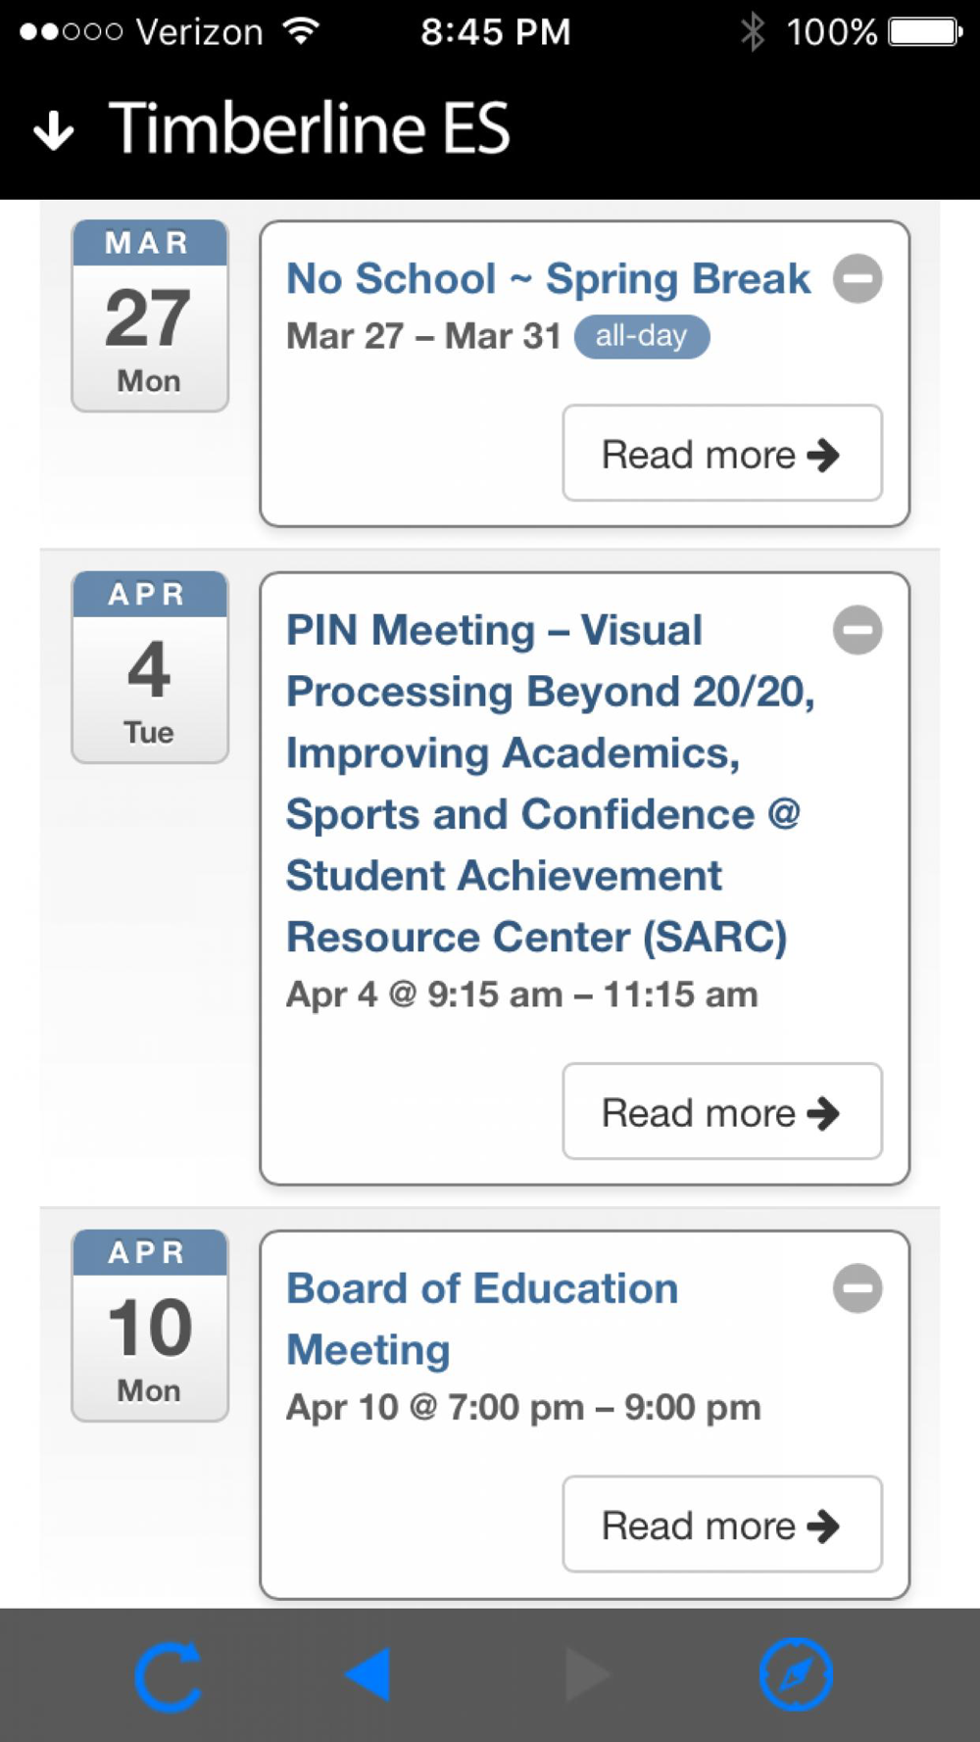Screen dimensions: 980x1742
Task: Go back with the left triangle arrow
Action: (x=368, y=1674)
